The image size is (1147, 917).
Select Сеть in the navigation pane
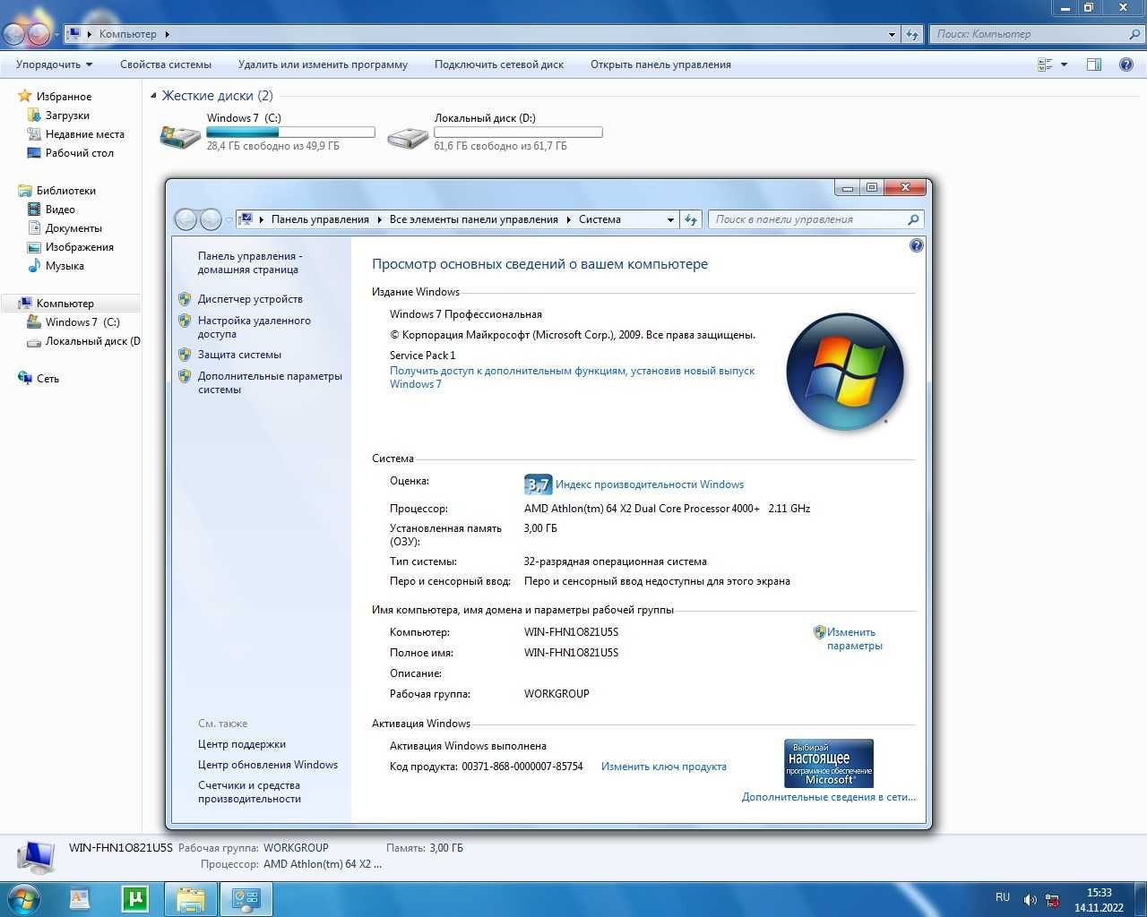point(47,378)
